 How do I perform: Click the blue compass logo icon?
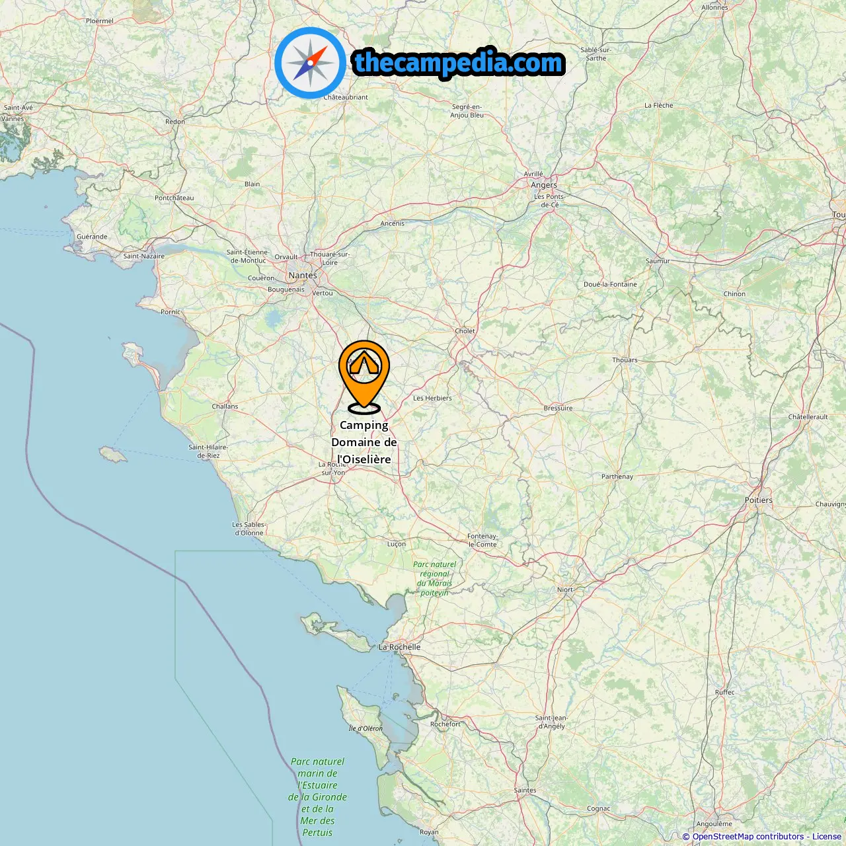coord(310,63)
